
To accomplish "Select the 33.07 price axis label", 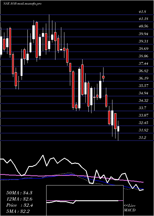I will pyautogui.click(x=144, y=115).
